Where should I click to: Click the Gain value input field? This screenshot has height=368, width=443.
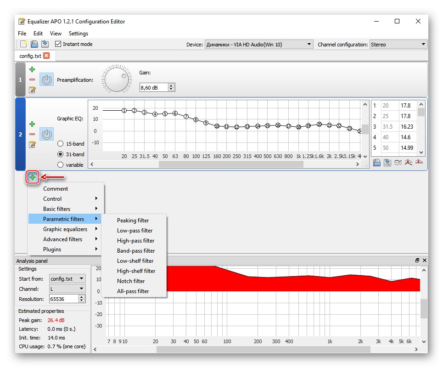coord(153,88)
